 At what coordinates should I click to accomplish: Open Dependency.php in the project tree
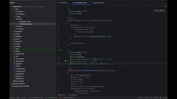point(25,21)
